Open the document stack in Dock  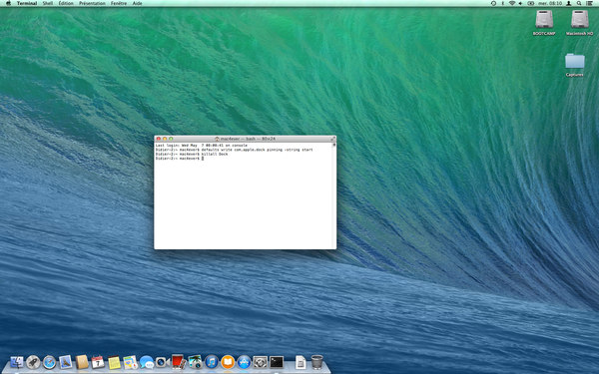click(x=300, y=362)
